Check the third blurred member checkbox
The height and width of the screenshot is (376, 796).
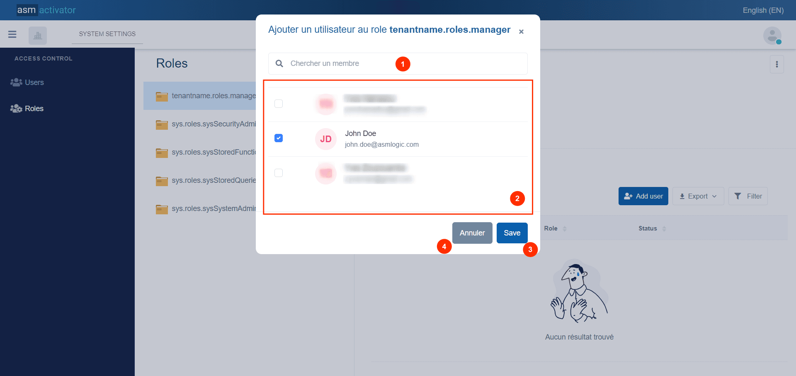tap(279, 173)
